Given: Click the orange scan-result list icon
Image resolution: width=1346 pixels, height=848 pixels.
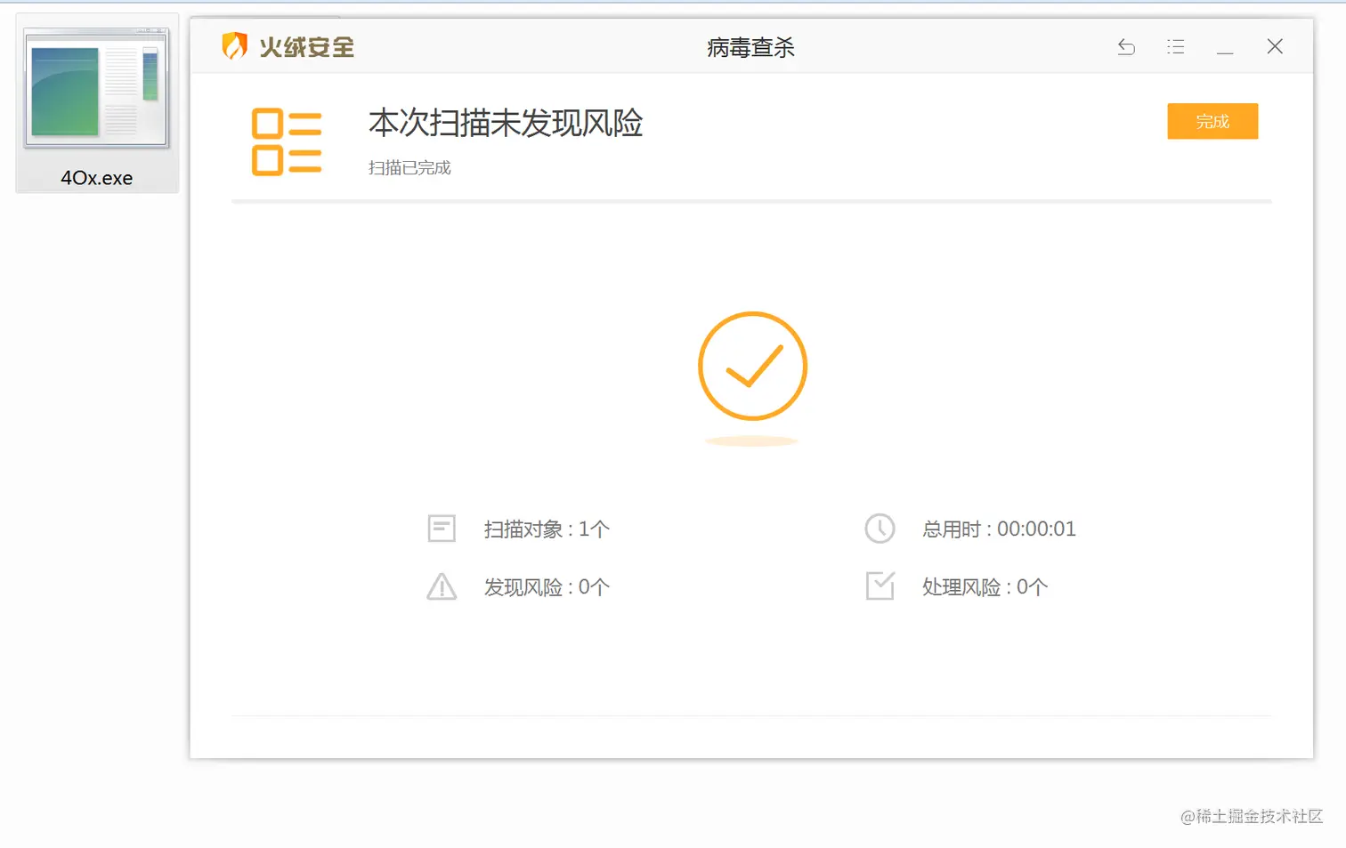Looking at the screenshot, I should click(x=287, y=142).
